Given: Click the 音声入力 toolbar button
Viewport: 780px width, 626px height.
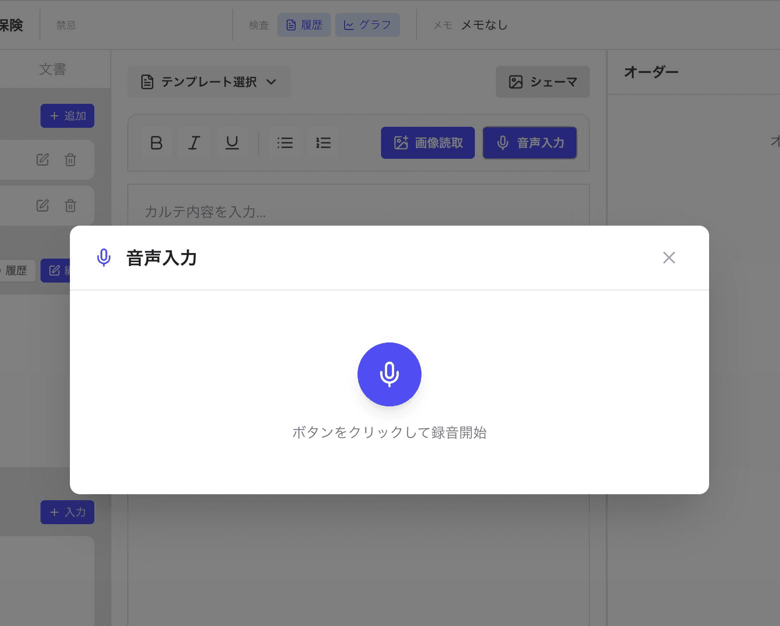Looking at the screenshot, I should click(x=530, y=143).
